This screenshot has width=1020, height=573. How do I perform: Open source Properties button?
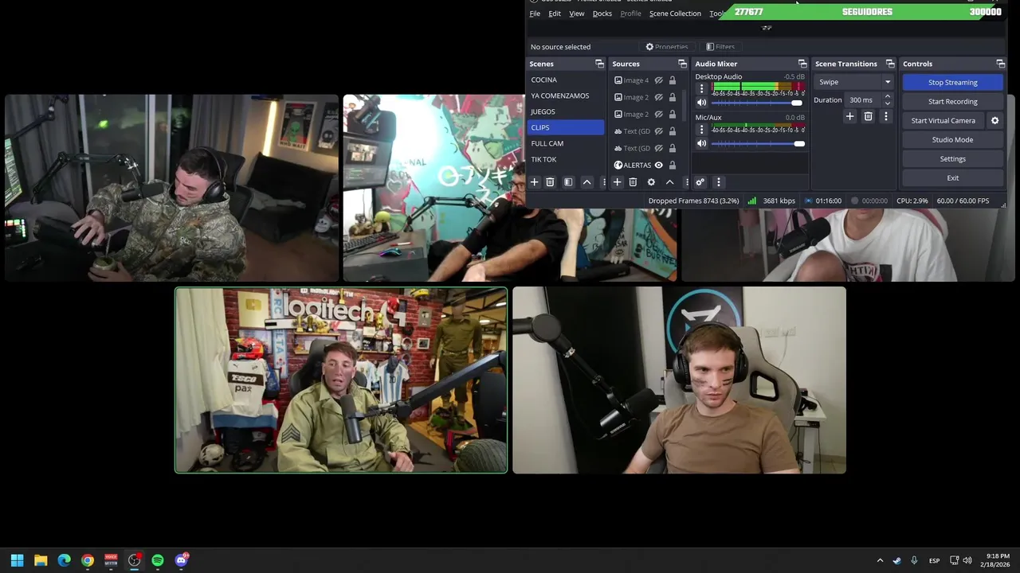point(667,47)
